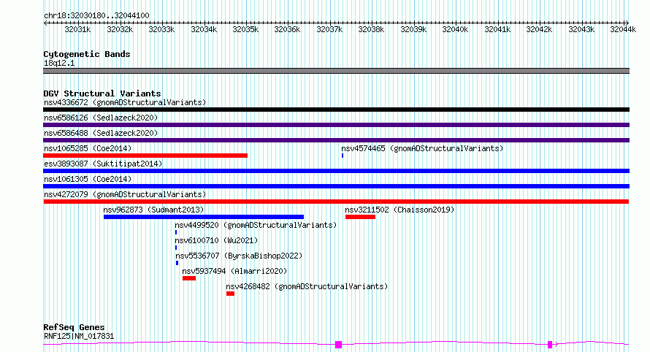Image resolution: width=650 pixels, height=352 pixels.
Task: Select the nsv5536707 (ByrskaBishop2022) label
Action: 239,256
